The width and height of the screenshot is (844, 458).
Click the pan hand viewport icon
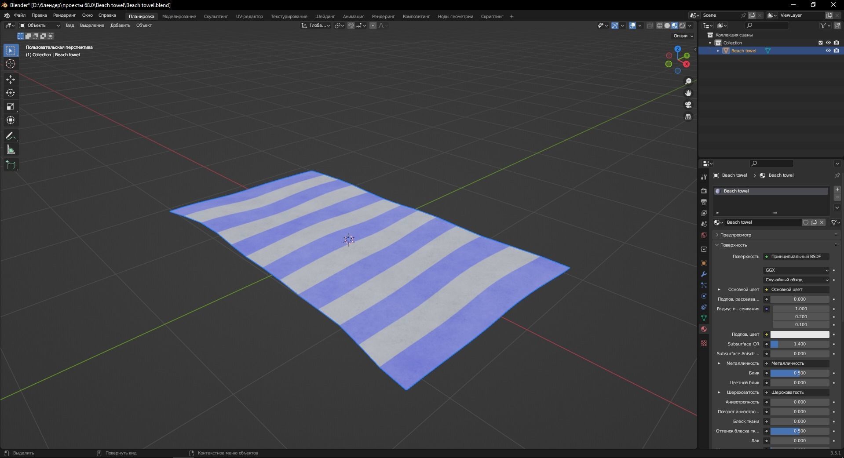pyautogui.click(x=688, y=93)
